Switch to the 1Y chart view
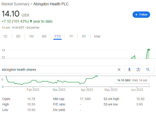Screen dimensions: 156x116 (x=71, y=36)
